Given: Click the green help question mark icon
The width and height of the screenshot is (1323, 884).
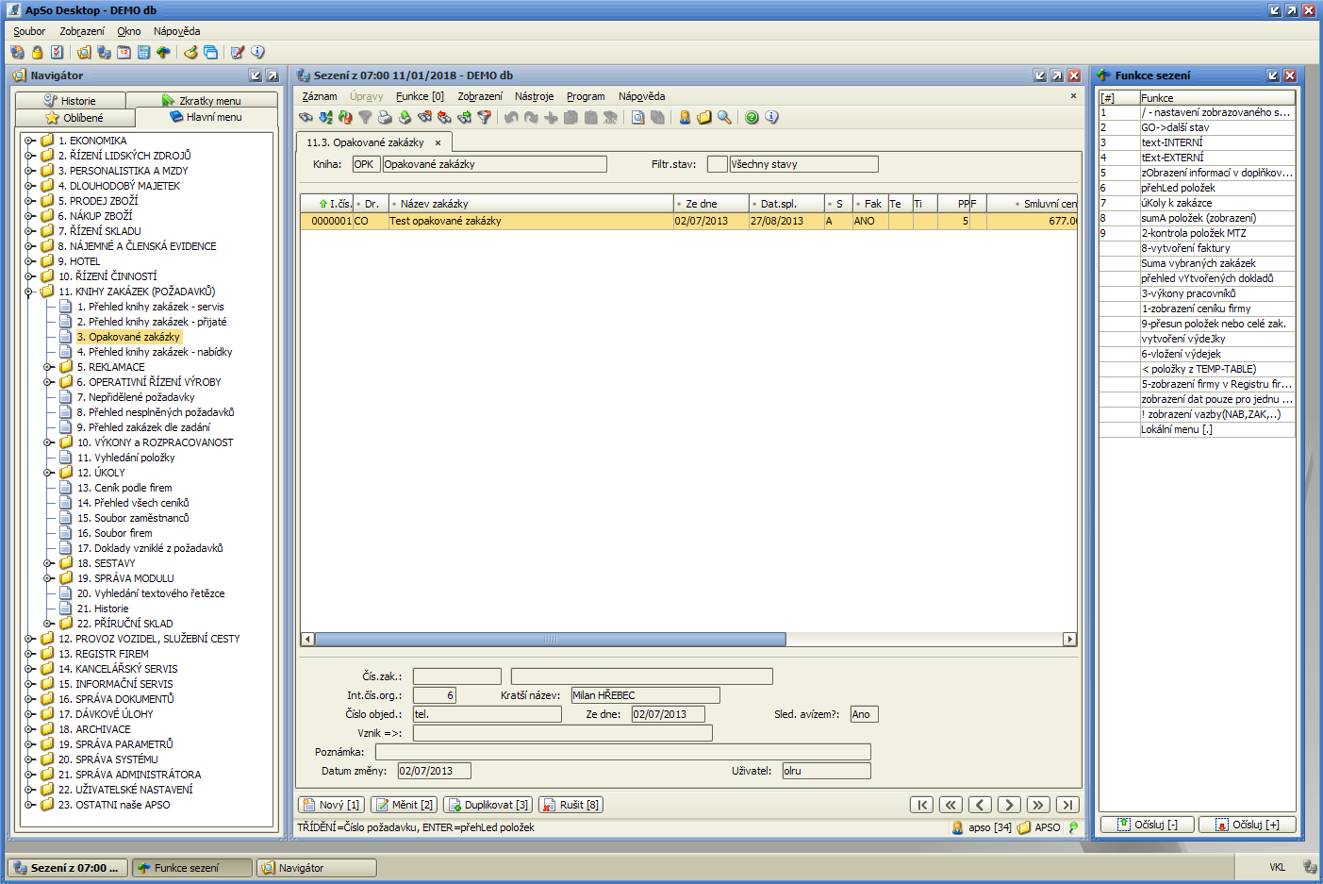Looking at the screenshot, I should tap(752, 118).
